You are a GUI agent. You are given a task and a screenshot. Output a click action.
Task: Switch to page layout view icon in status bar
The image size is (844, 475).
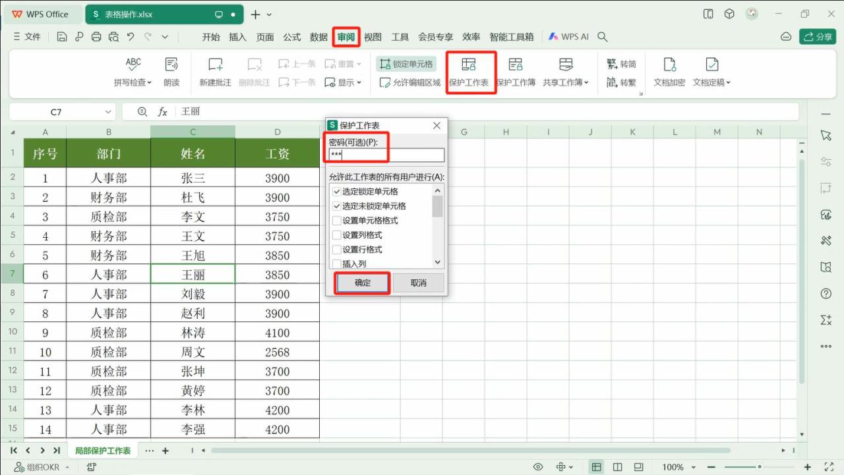point(618,467)
